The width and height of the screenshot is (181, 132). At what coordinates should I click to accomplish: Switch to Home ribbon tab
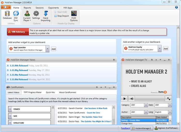click(16, 8)
